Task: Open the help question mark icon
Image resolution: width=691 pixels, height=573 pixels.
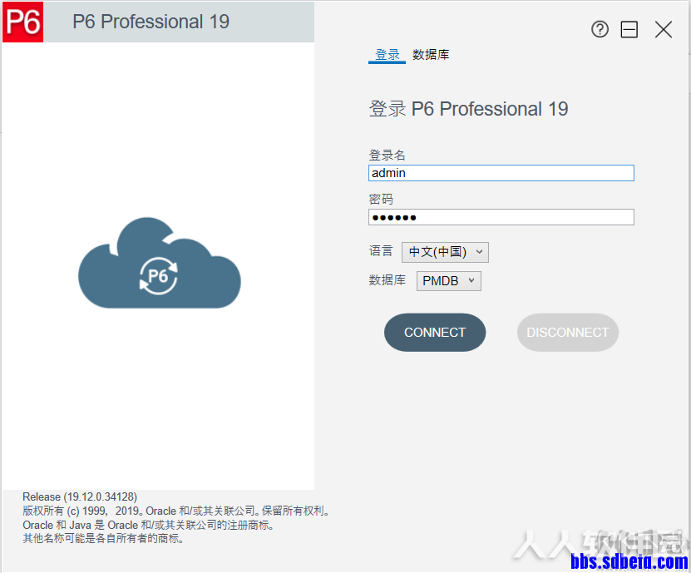Action: pyautogui.click(x=600, y=30)
